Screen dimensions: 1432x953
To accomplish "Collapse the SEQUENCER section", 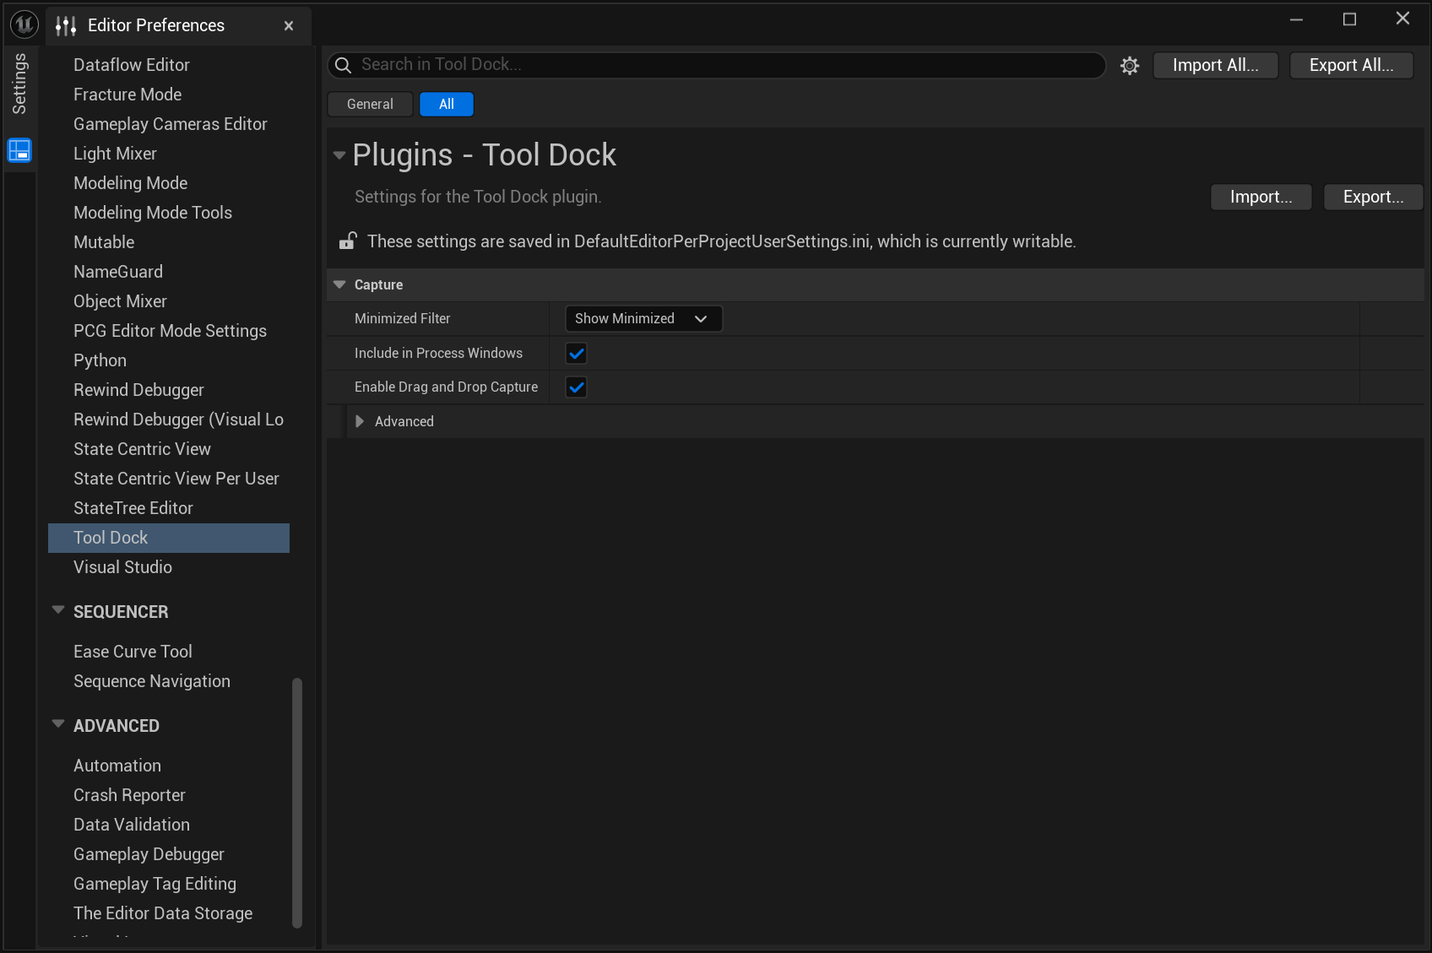I will point(58,610).
